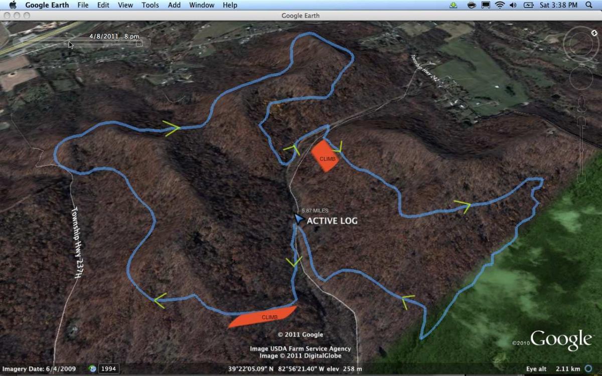Open the Window menu

click(201, 5)
